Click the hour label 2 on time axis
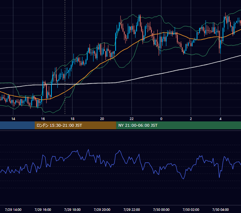241x213 pixels. [191, 119]
